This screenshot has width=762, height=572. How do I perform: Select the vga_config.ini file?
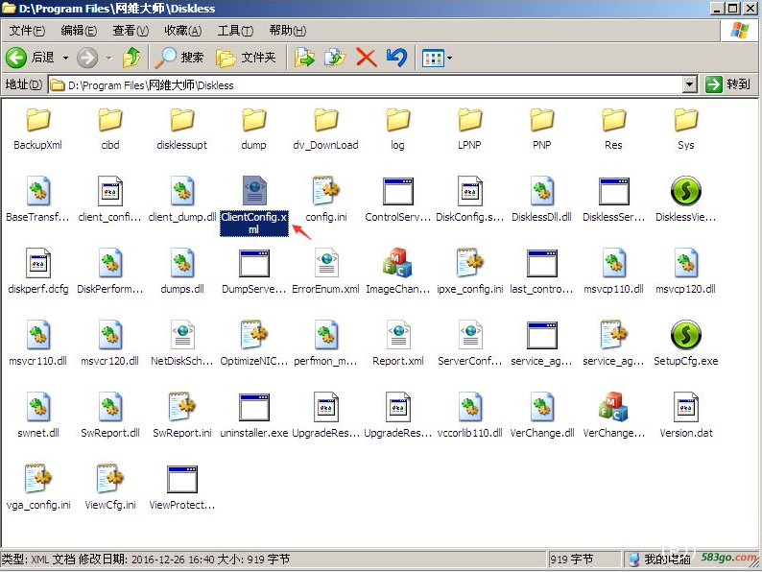pyautogui.click(x=37, y=488)
